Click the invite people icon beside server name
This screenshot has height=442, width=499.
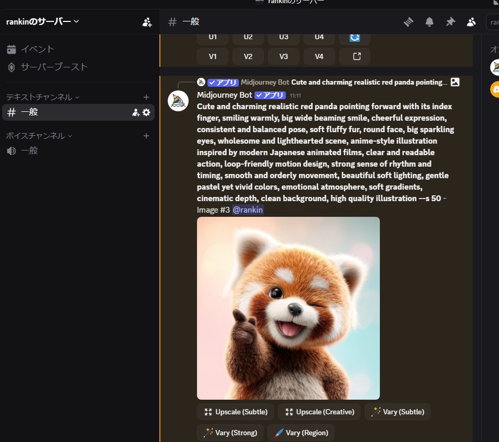coord(147,22)
